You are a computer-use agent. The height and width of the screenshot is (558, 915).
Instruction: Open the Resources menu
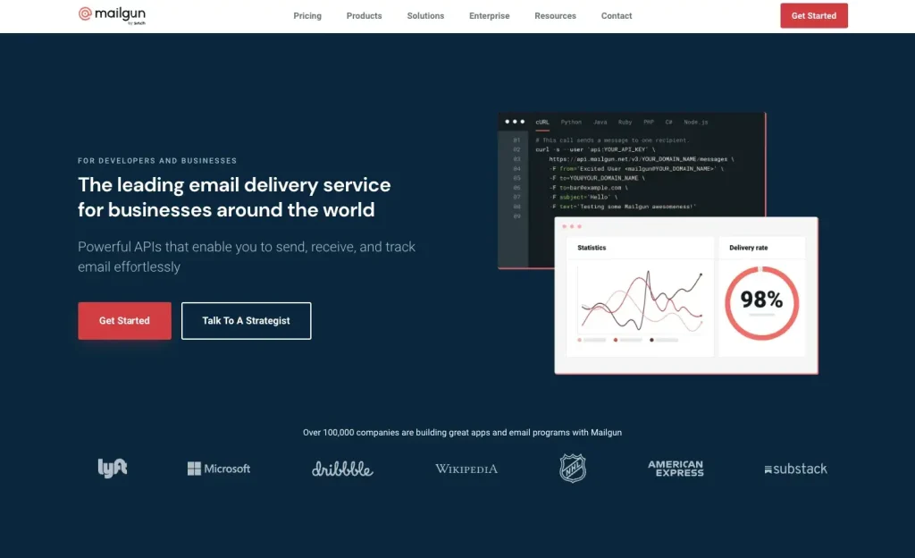tap(555, 16)
